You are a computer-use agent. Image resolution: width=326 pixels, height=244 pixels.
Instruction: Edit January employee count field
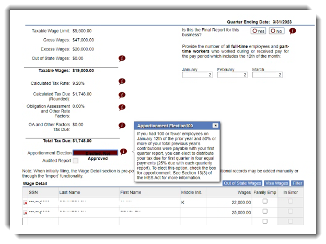coord(197,75)
